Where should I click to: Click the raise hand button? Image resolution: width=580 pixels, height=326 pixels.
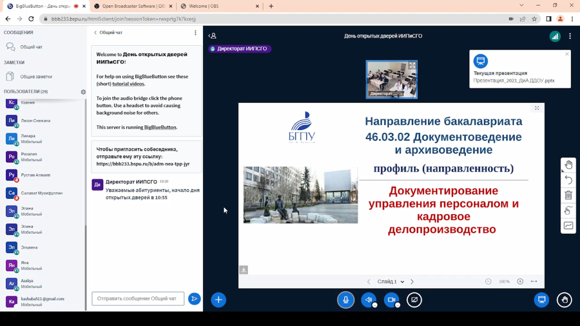click(564, 300)
